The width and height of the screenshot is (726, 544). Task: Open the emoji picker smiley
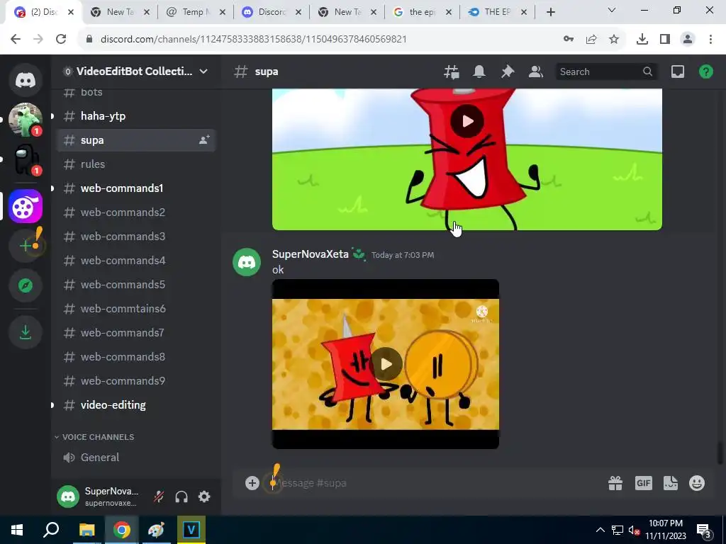(x=697, y=483)
